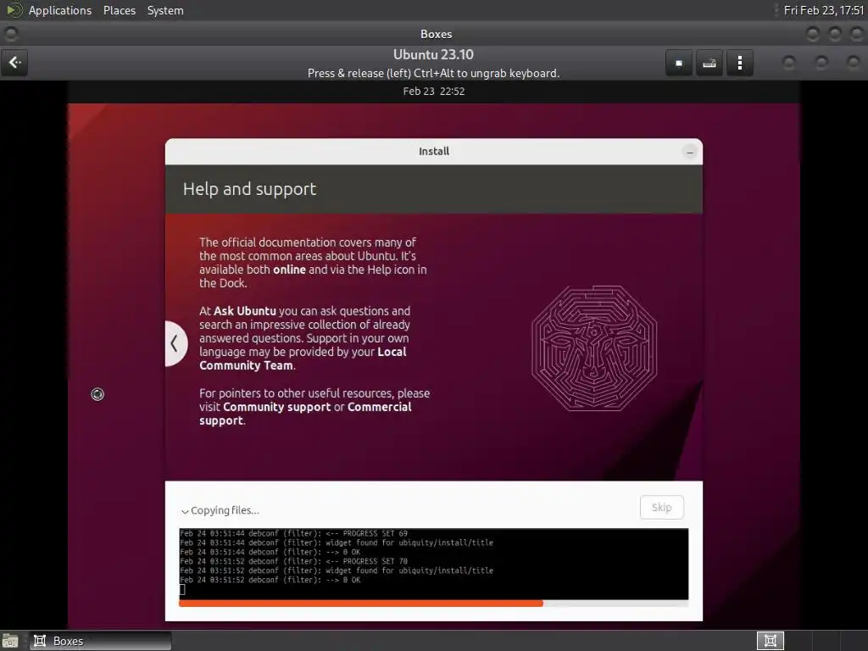Go back to the Boxes overview

pos(14,63)
